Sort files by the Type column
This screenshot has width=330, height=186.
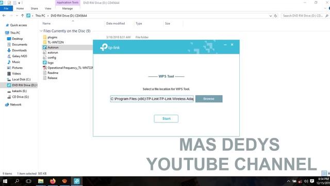[139, 23]
